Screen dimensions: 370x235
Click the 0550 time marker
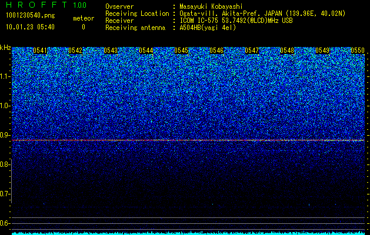358,51
